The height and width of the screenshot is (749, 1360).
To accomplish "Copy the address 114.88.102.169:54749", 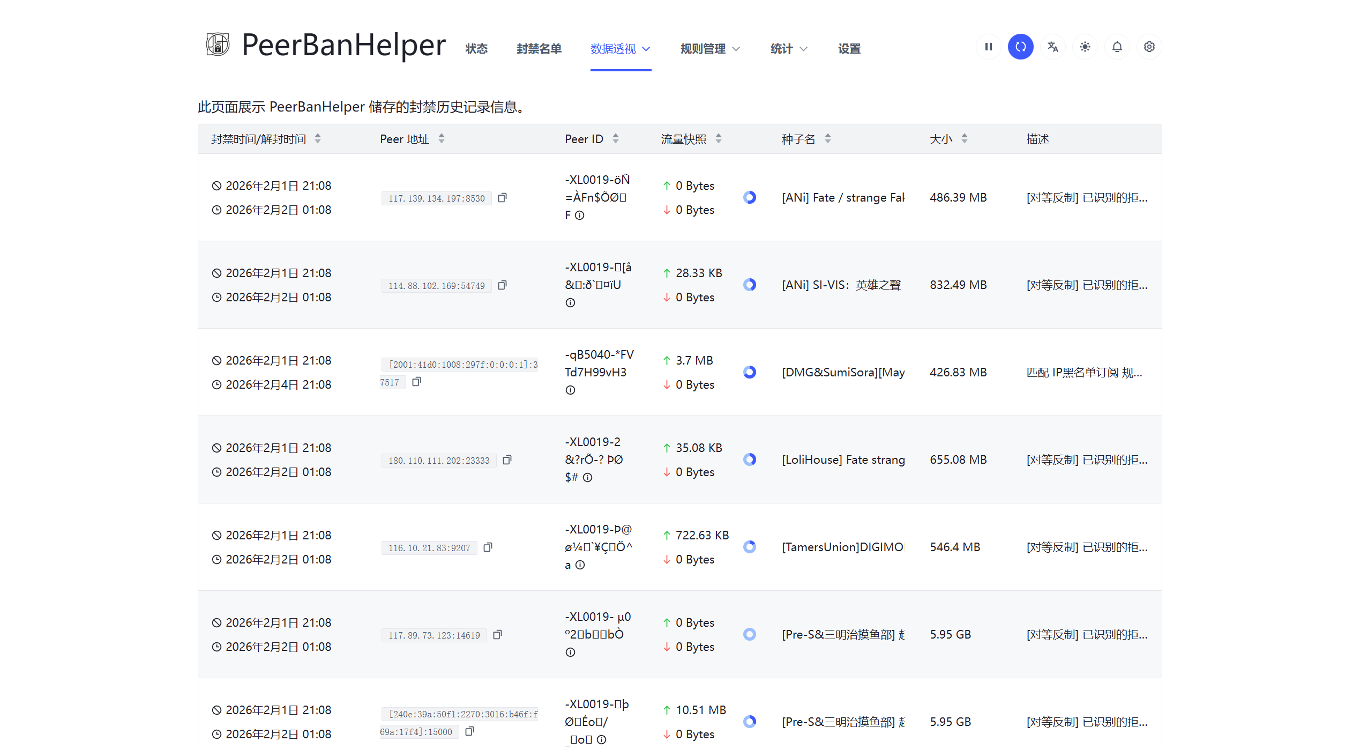I will (502, 285).
